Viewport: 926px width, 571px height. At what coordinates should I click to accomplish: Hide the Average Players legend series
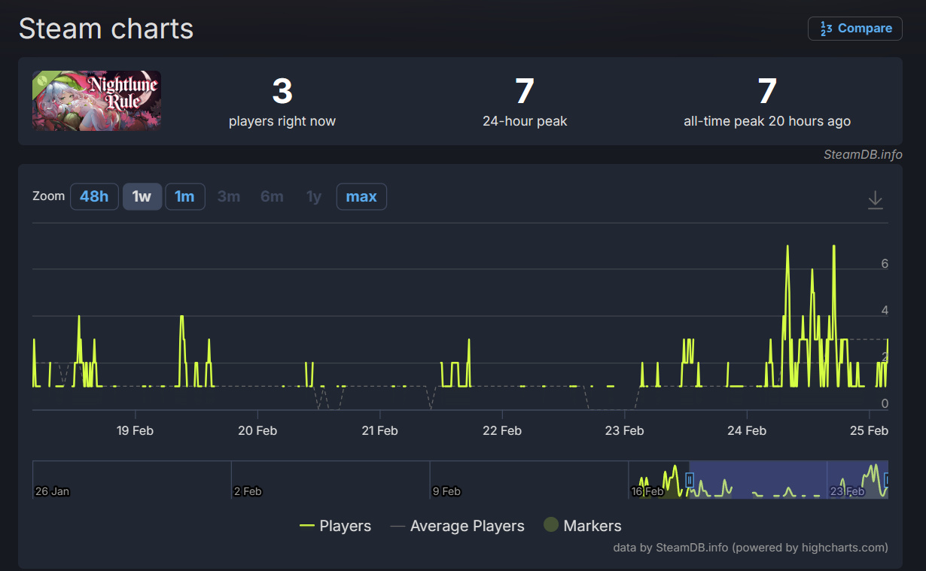[458, 526]
